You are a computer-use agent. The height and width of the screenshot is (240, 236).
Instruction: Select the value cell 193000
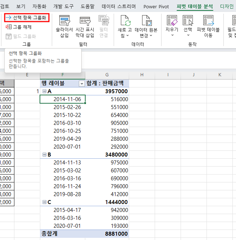point(107,226)
